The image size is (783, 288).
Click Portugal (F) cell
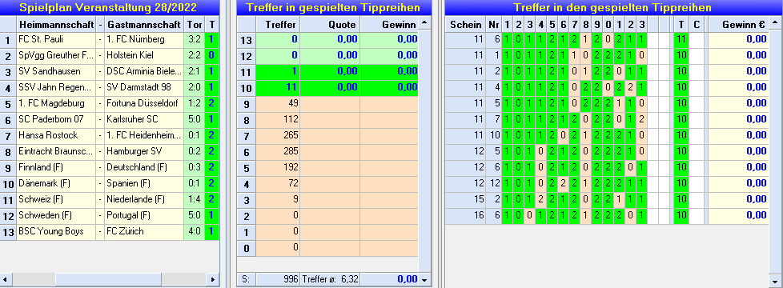point(144,215)
